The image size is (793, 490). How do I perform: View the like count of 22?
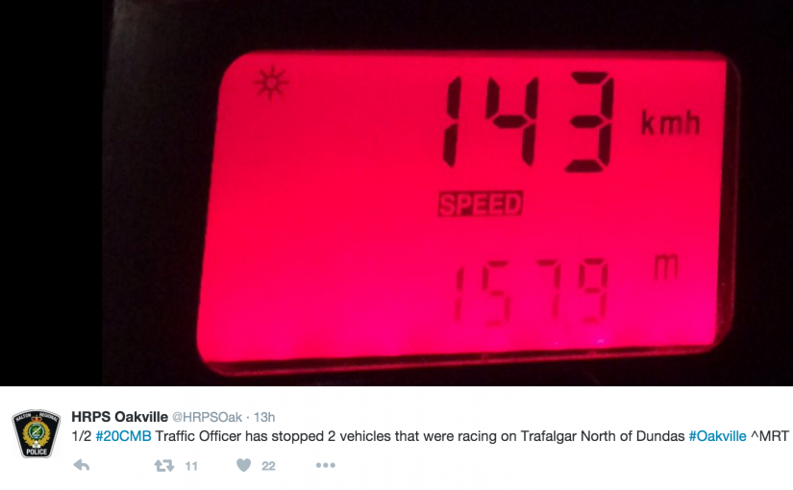(x=268, y=466)
